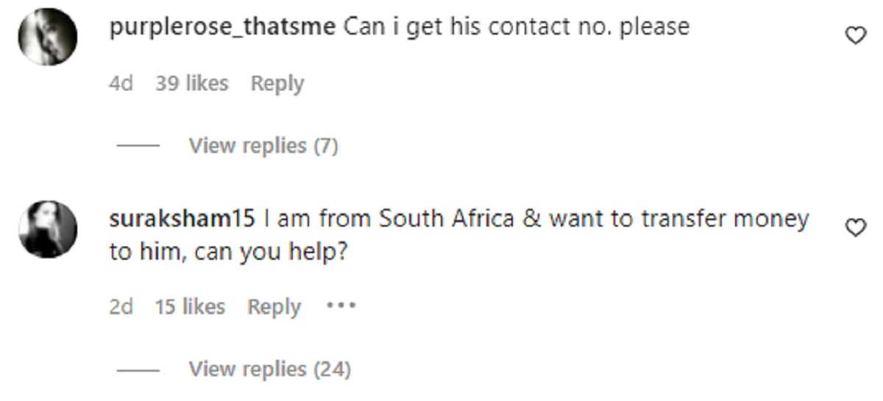Reply to suraksham15's South Africa comment
883x401 pixels.
[x=274, y=306]
